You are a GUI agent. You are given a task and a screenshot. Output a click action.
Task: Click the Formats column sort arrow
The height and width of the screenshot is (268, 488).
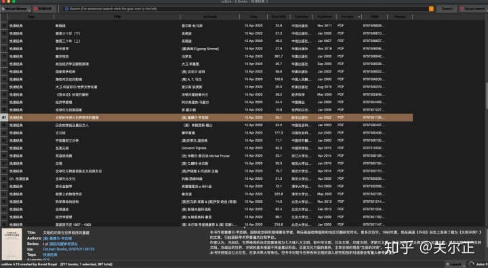(x=359, y=17)
